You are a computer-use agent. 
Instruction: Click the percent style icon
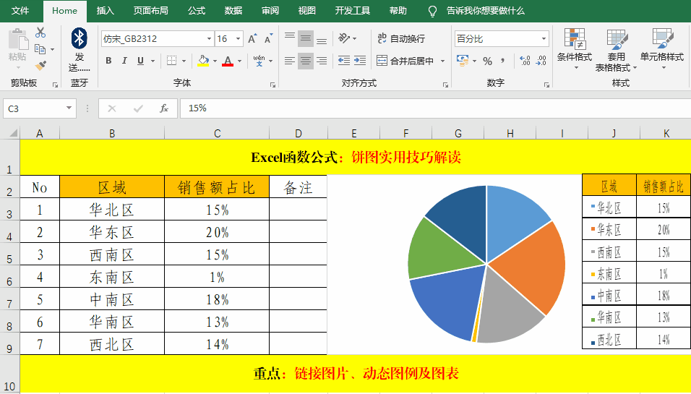pos(487,61)
